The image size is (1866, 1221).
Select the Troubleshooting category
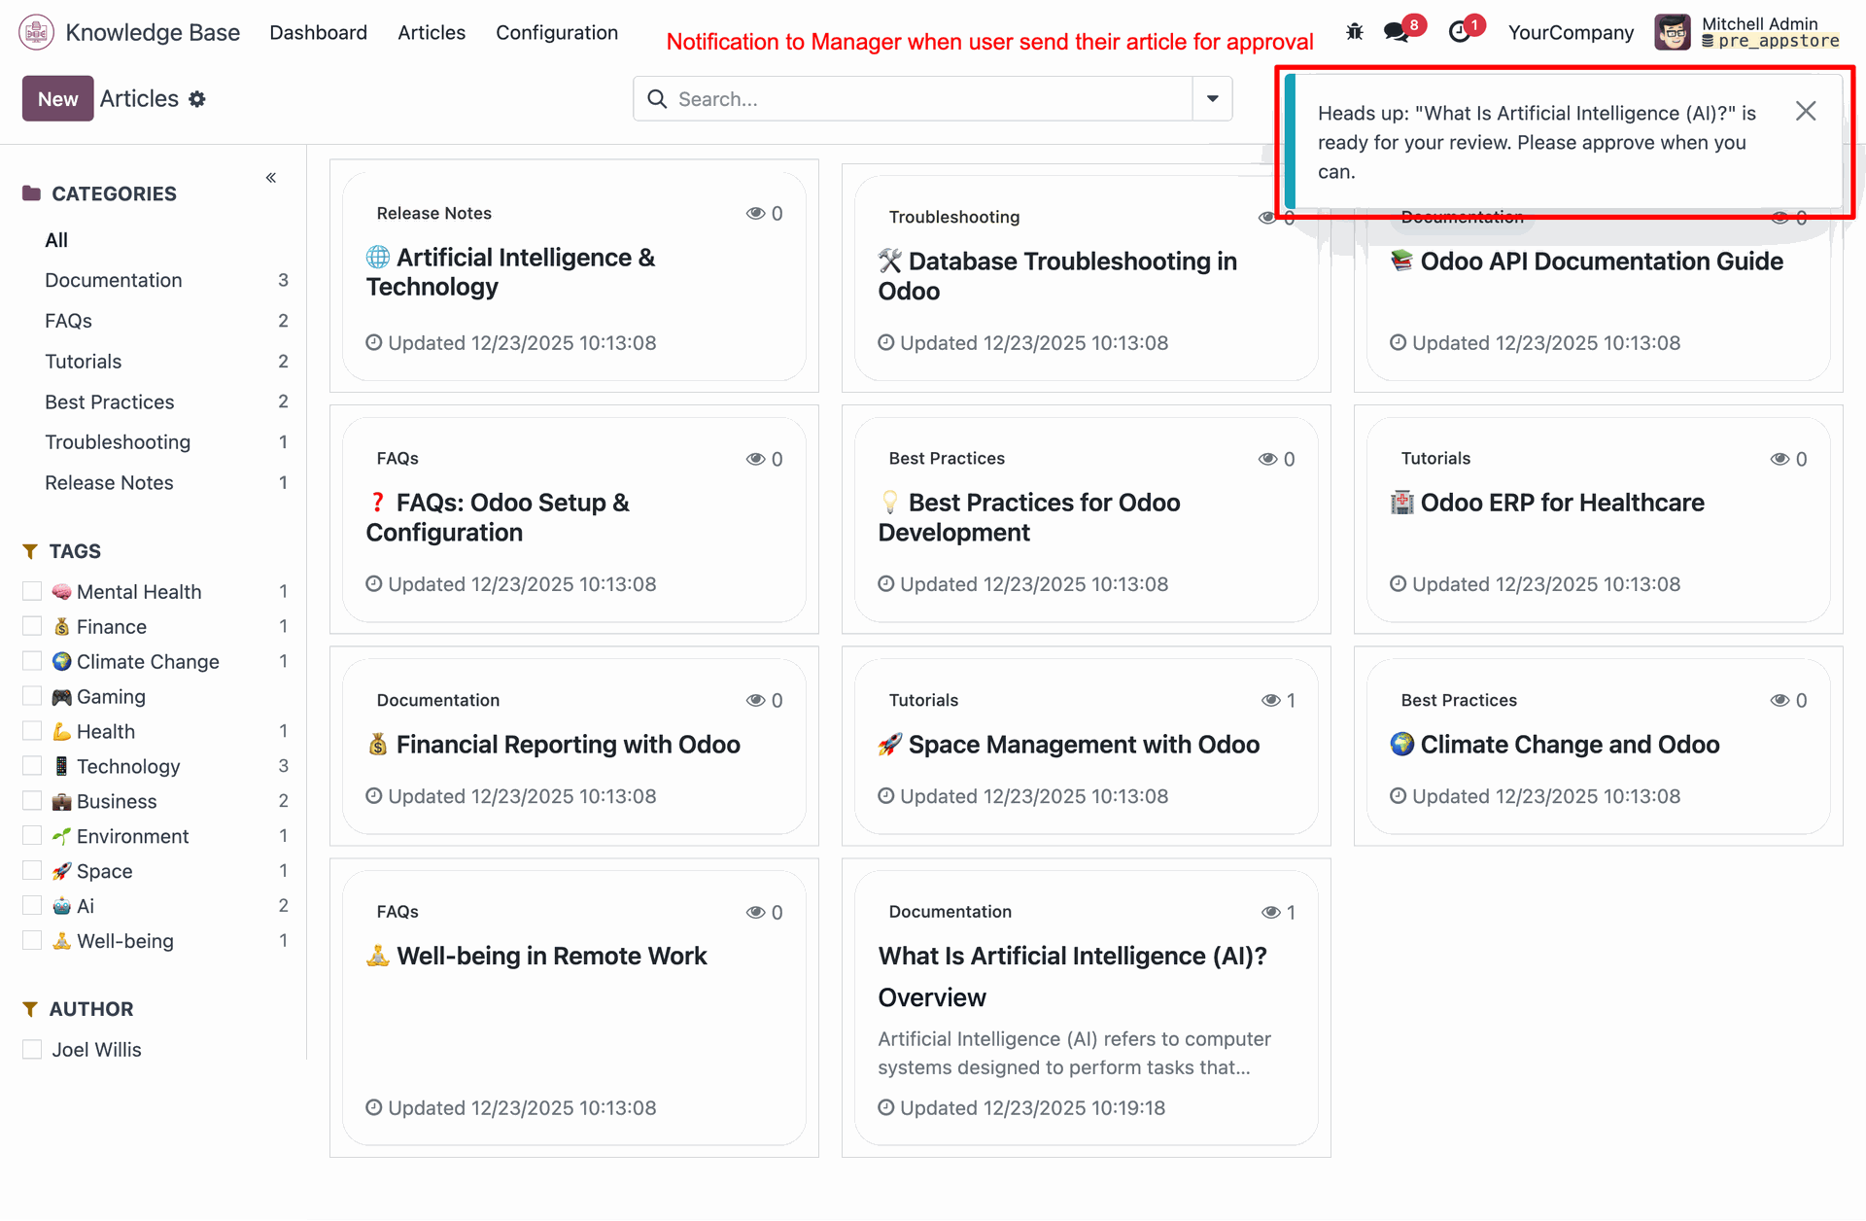[118, 442]
